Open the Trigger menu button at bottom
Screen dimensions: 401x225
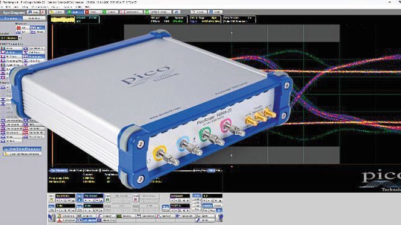(106, 216)
